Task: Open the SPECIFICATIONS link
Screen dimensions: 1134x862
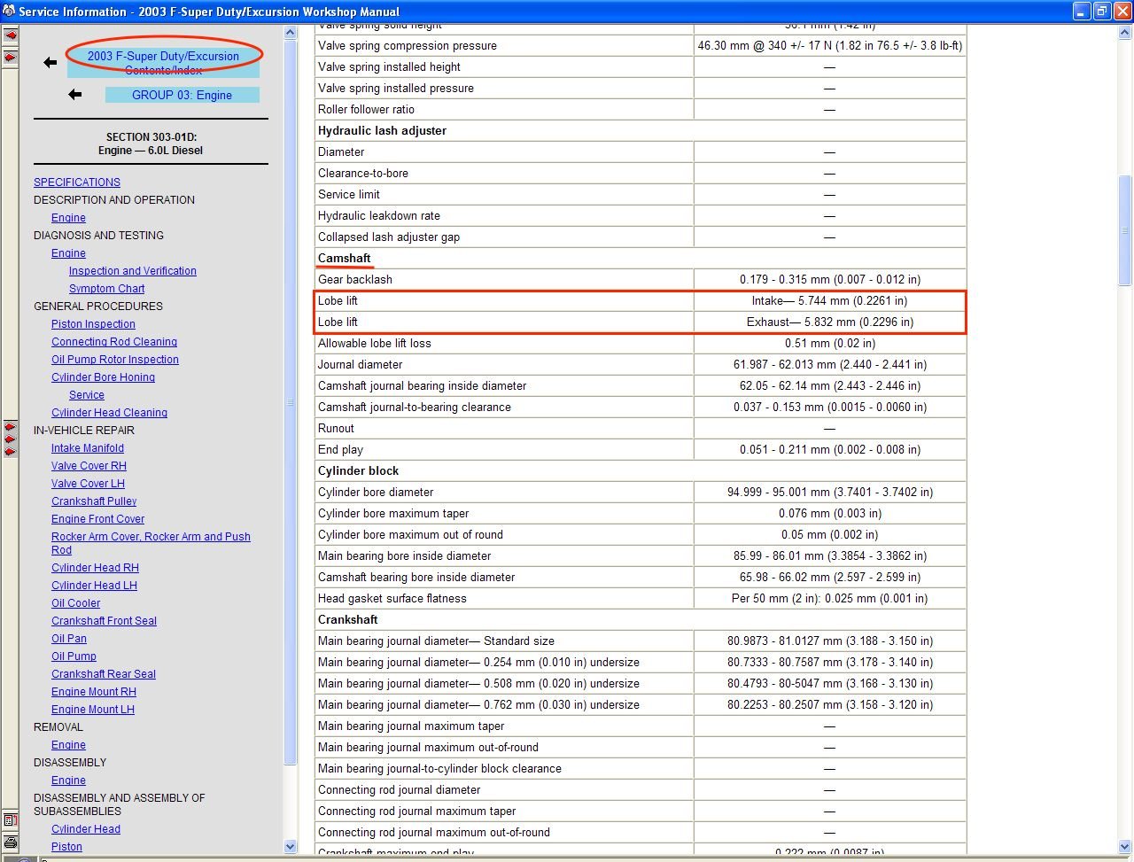Action: point(76,182)
